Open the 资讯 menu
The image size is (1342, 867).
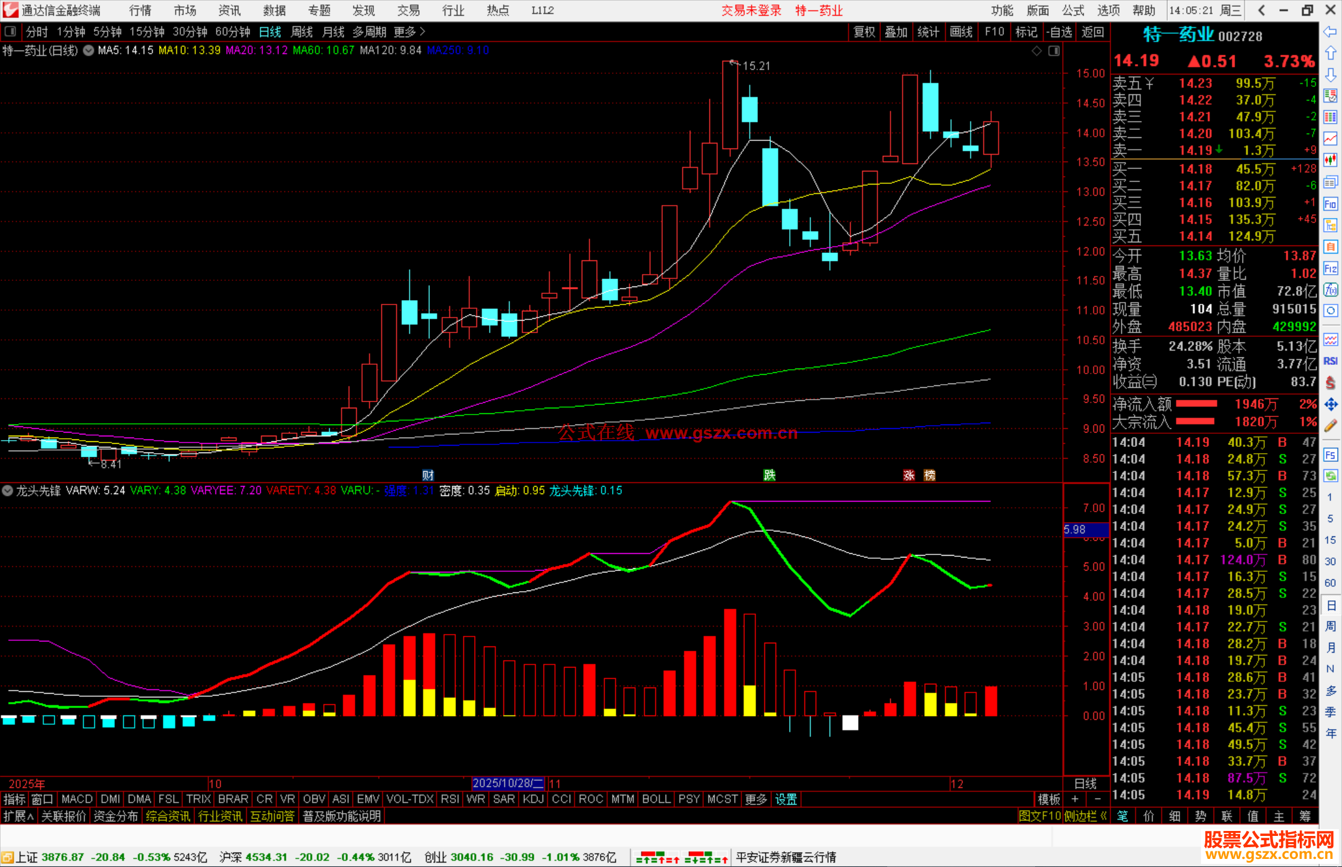pos(229,11)
